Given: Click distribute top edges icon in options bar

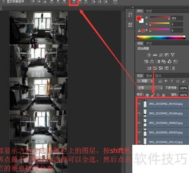Looking at the screenshot, I should (x=73, y=2).
